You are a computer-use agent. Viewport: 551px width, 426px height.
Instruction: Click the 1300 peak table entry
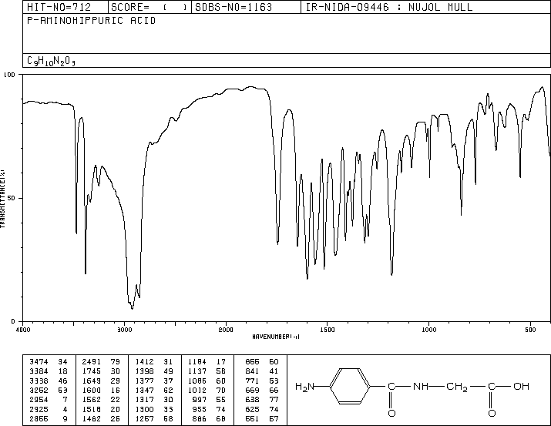[154, 410]
